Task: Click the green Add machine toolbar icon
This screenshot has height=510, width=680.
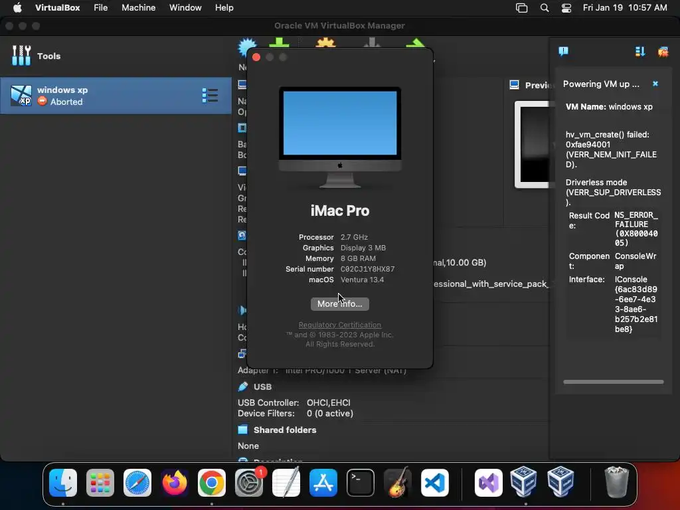Action: click(x=280, y=43)
